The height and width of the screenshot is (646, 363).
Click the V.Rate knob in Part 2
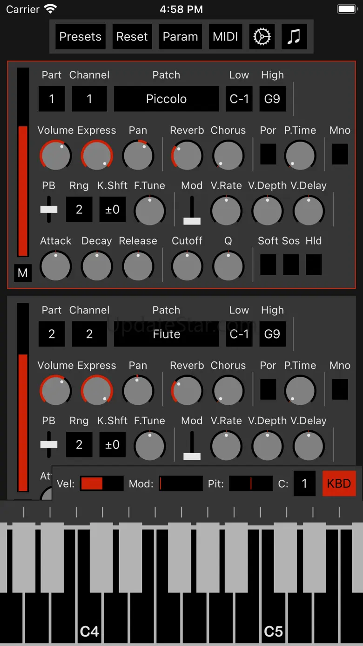click(226, 446)
